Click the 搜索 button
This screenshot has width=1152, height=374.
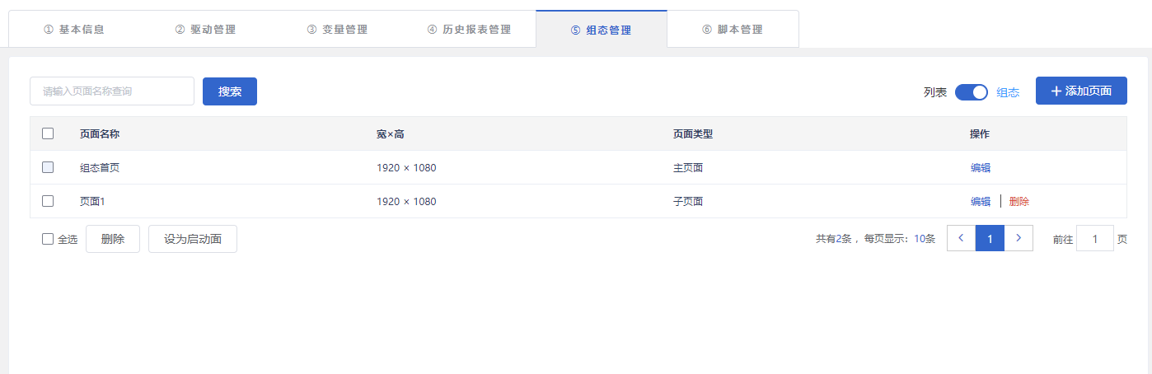coord(230,91)
